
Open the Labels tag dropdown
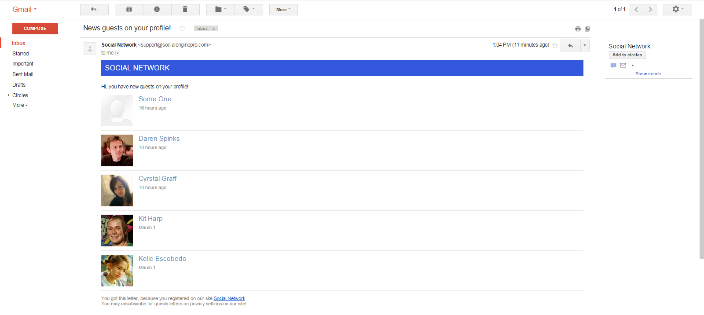249,9
